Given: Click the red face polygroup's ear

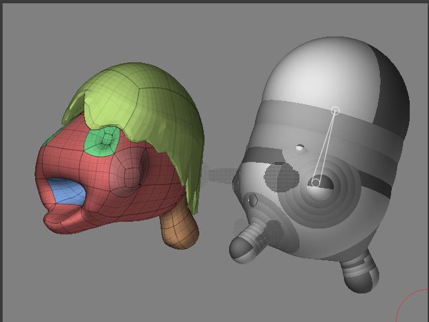Looking at the screenshot, I should tap(128, 171).
